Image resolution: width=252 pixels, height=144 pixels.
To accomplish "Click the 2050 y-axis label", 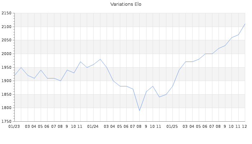I will (6, 40).
